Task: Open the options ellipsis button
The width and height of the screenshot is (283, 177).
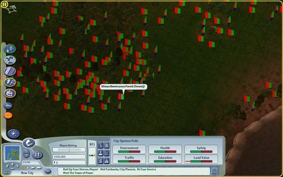Action: [48, 171]
